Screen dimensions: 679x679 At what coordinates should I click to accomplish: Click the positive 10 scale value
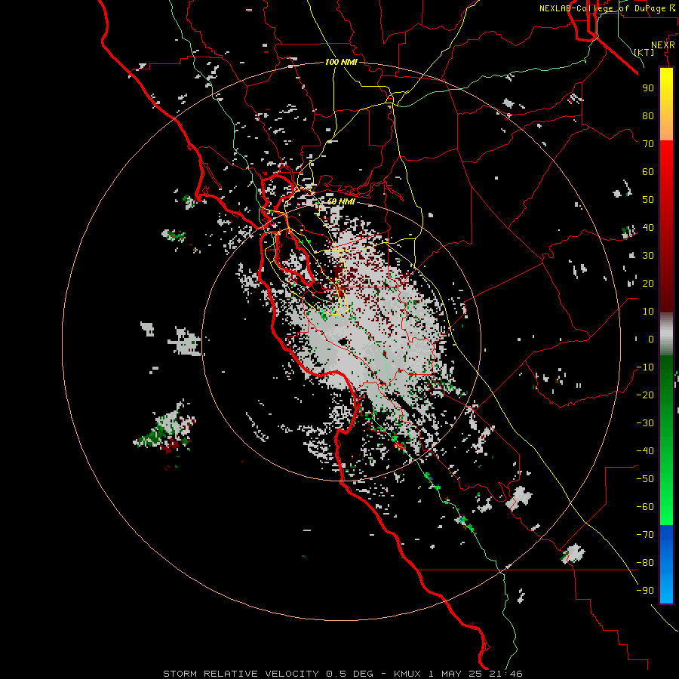(x=648, y=312)
